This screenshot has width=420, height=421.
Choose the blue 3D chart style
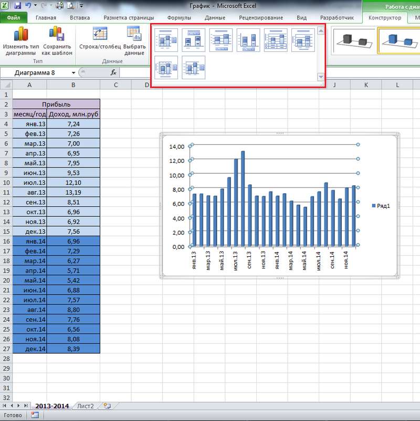400,41
